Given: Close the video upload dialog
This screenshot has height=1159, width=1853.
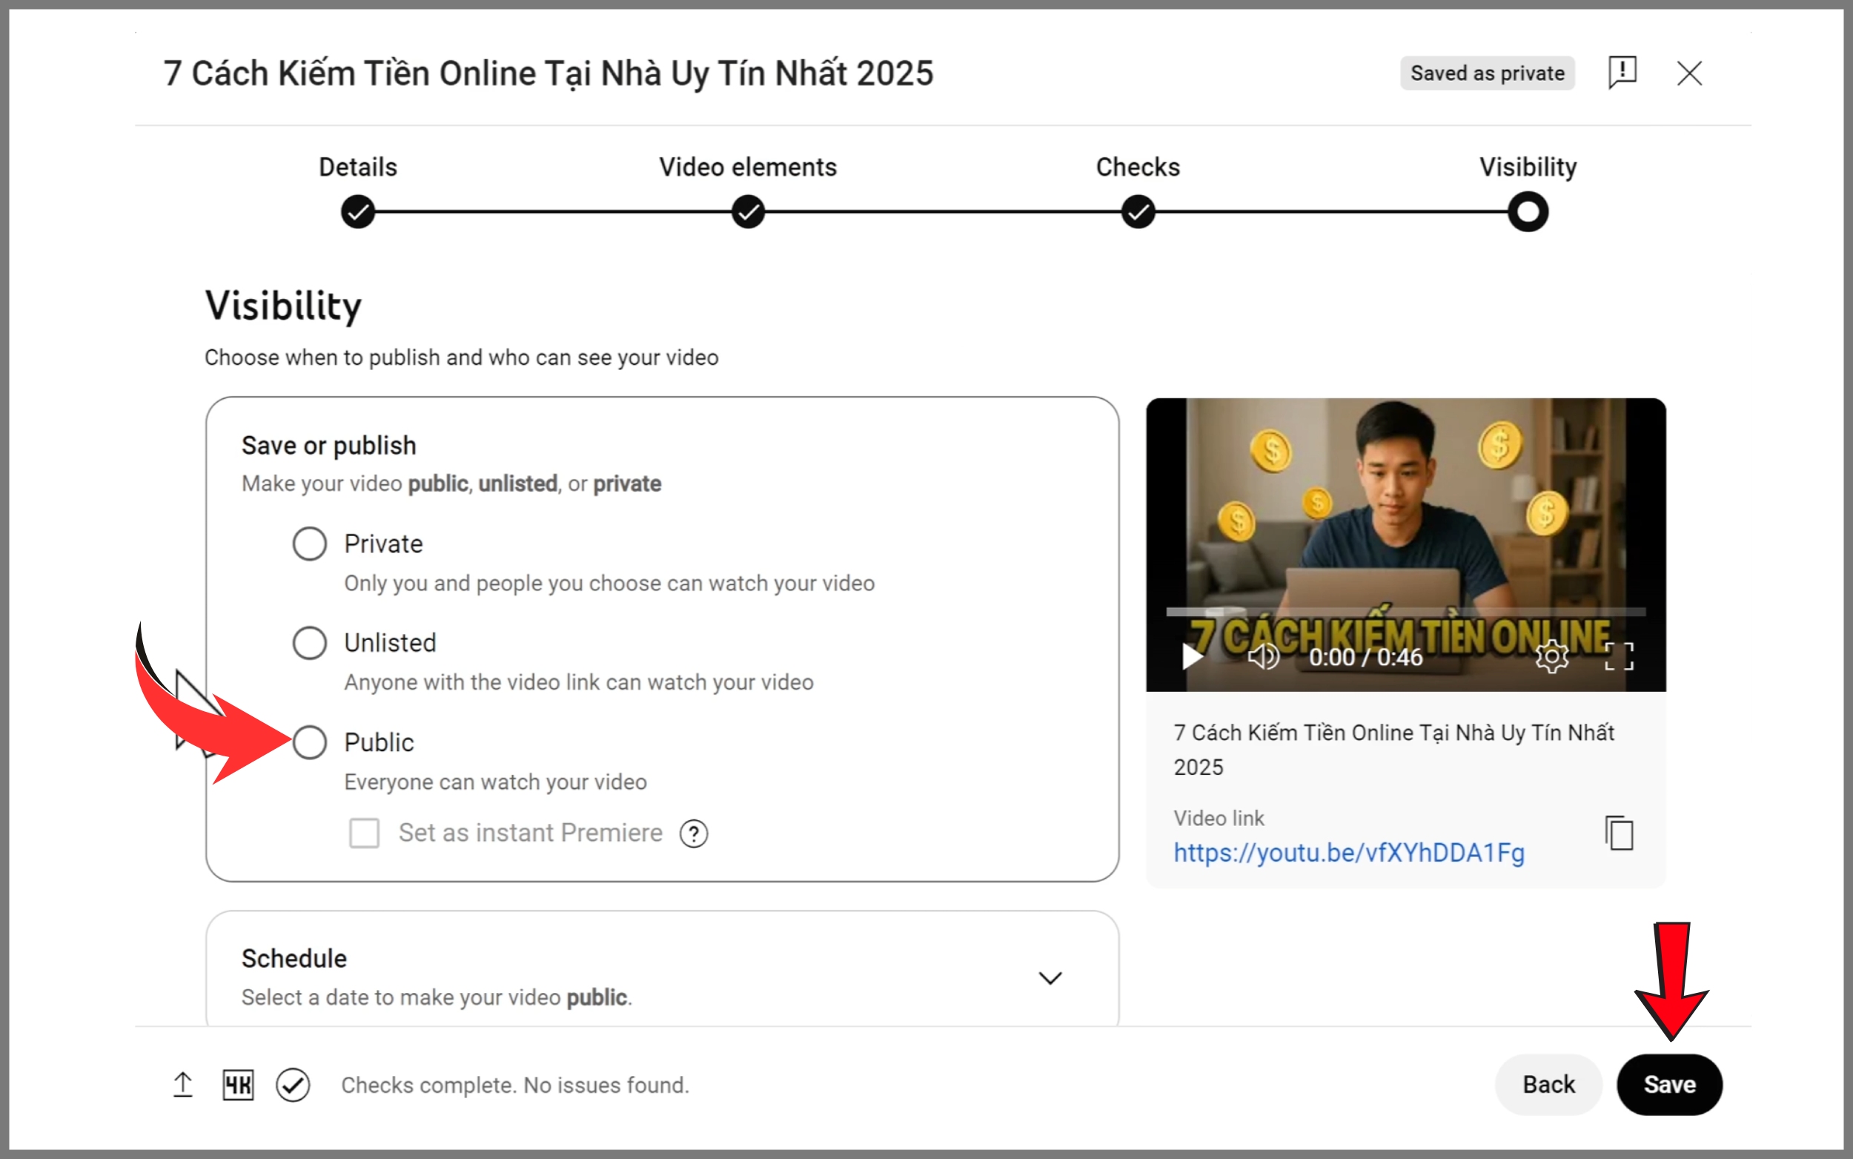Looking at the screenshot, I should point(1689,73).
